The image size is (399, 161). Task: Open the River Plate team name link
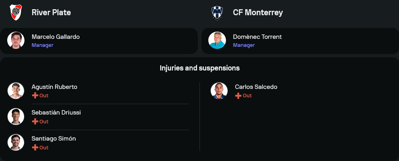(x=51, y=12)
